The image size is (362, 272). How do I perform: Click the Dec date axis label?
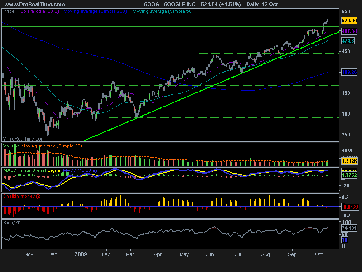point(52,254)
